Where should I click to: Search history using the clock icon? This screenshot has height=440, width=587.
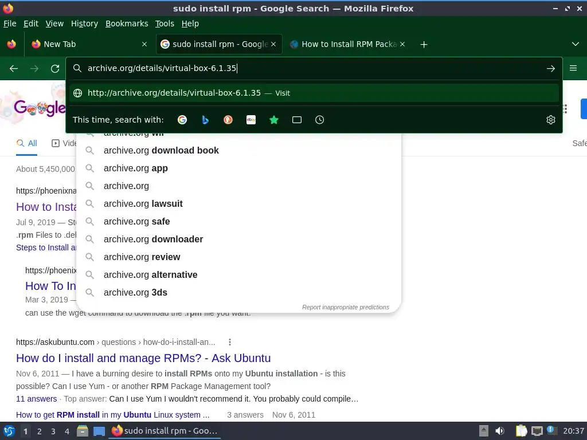320,120
